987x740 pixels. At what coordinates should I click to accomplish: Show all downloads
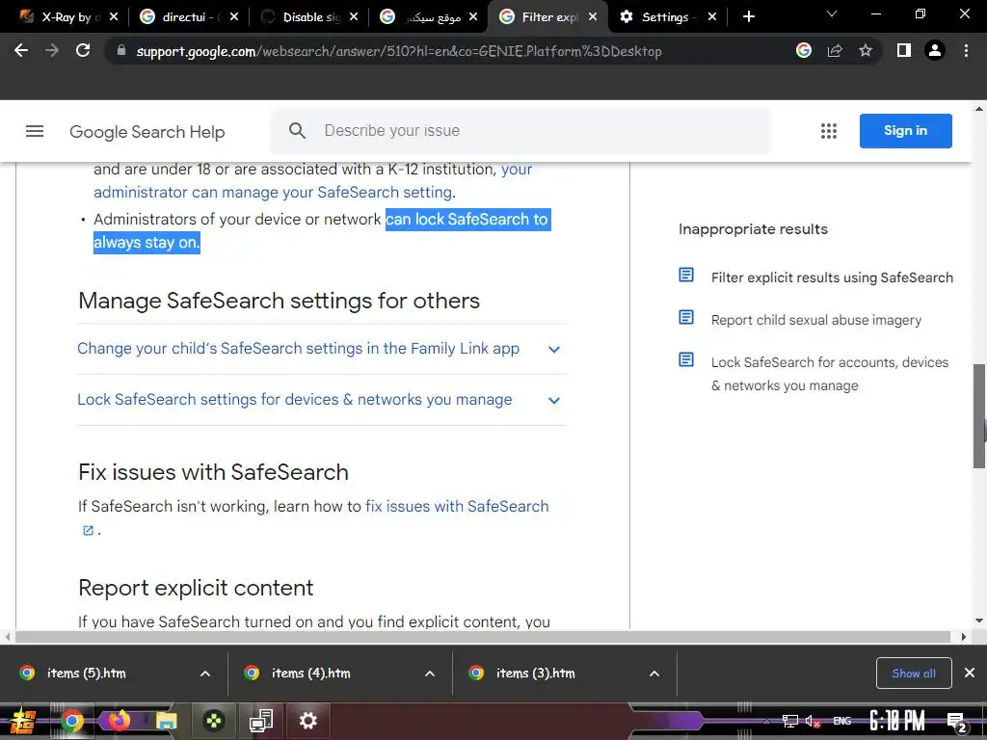click(914, 674)
